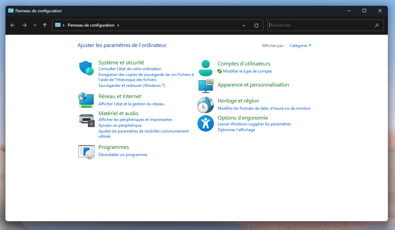Click the Matériel et audio printer icon
The width and height of the screenshot is (395, 230).
coord(86,120)
